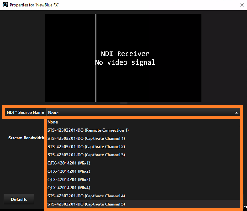Screen dimensions: 247x211
Task: Collapse the source list with the arrow
Action: (236, 113)
